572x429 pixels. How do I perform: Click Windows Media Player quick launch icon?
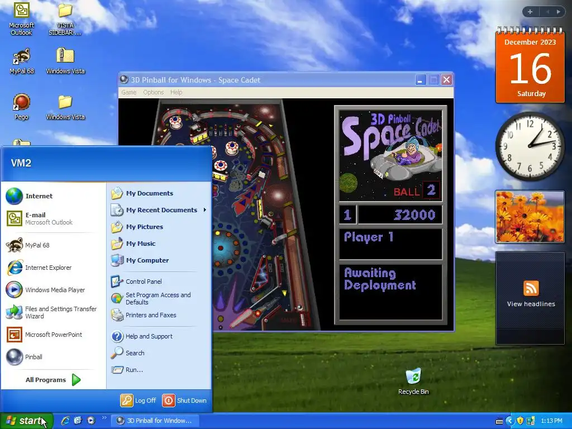[x=91, y=421]
